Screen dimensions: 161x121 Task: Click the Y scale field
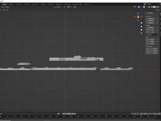pos(150,42)
